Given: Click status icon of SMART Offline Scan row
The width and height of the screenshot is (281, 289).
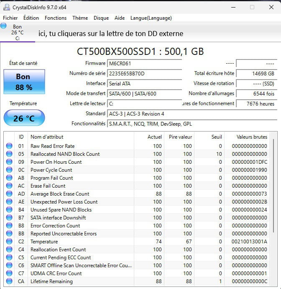Looking at the screenshot, I should [9, 265].
